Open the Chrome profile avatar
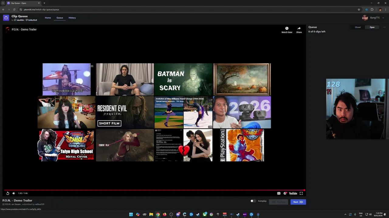Image resolution: width=389 pixels, height=218 pixels. [x=380, y=9]
